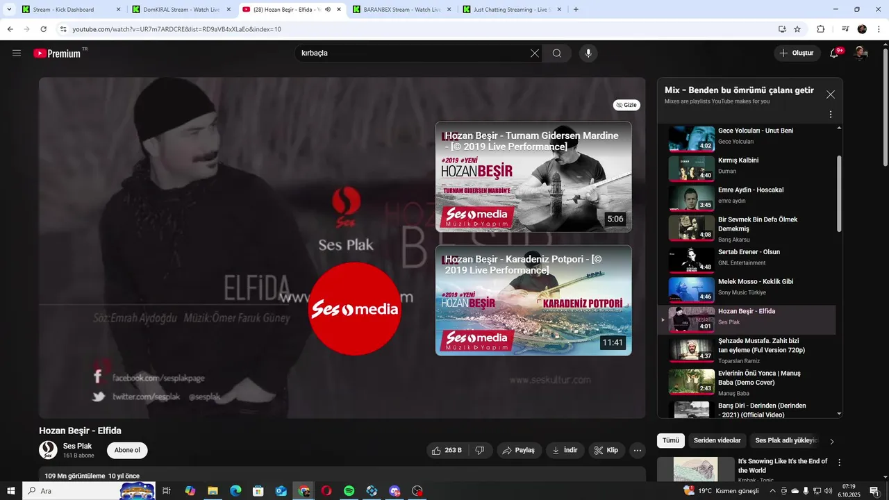Open new browser tab with plus
This screenshot has width=889, height=500.
pos(576,10)
